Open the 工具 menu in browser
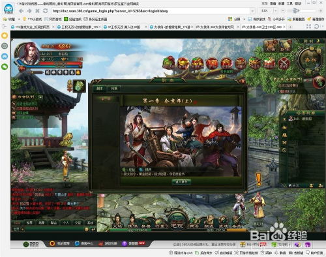 [x=289, y=3]
